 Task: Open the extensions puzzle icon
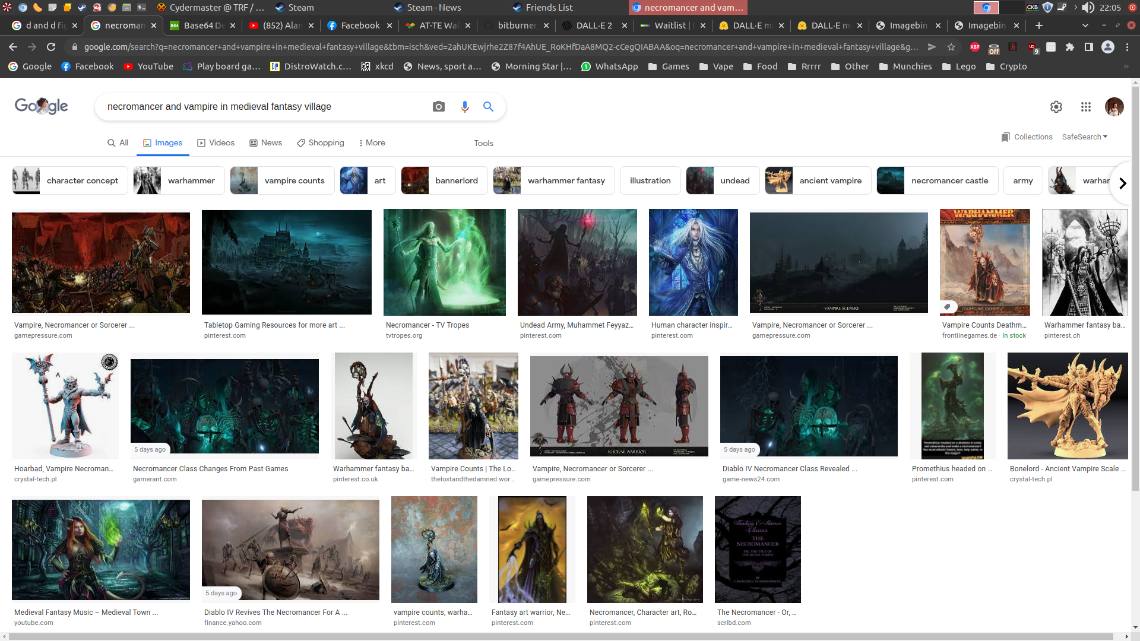click(x=1070, y=47)
